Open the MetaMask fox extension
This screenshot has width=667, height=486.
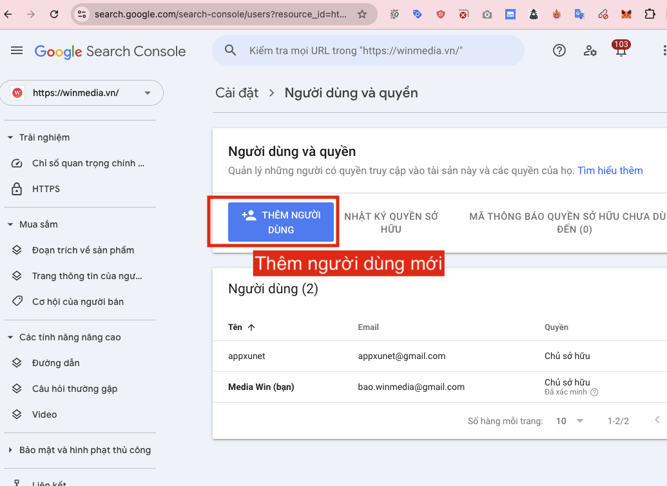pyautogui.click(x=626, y=14)
